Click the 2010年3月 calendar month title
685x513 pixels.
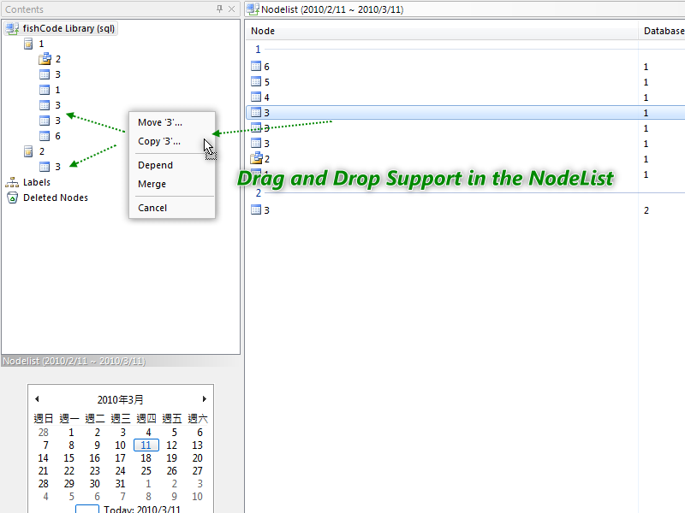[x=120, y=399]
